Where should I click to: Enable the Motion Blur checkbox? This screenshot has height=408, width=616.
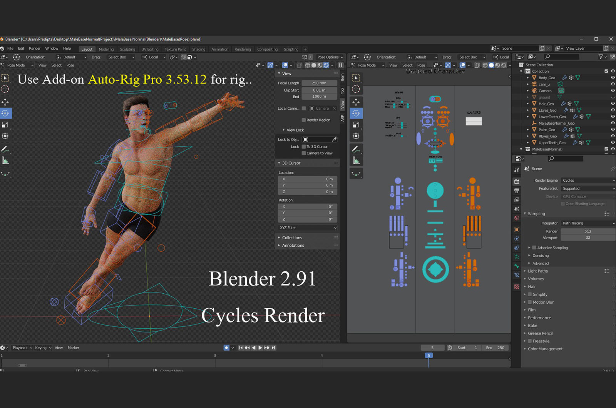point(530,302)
